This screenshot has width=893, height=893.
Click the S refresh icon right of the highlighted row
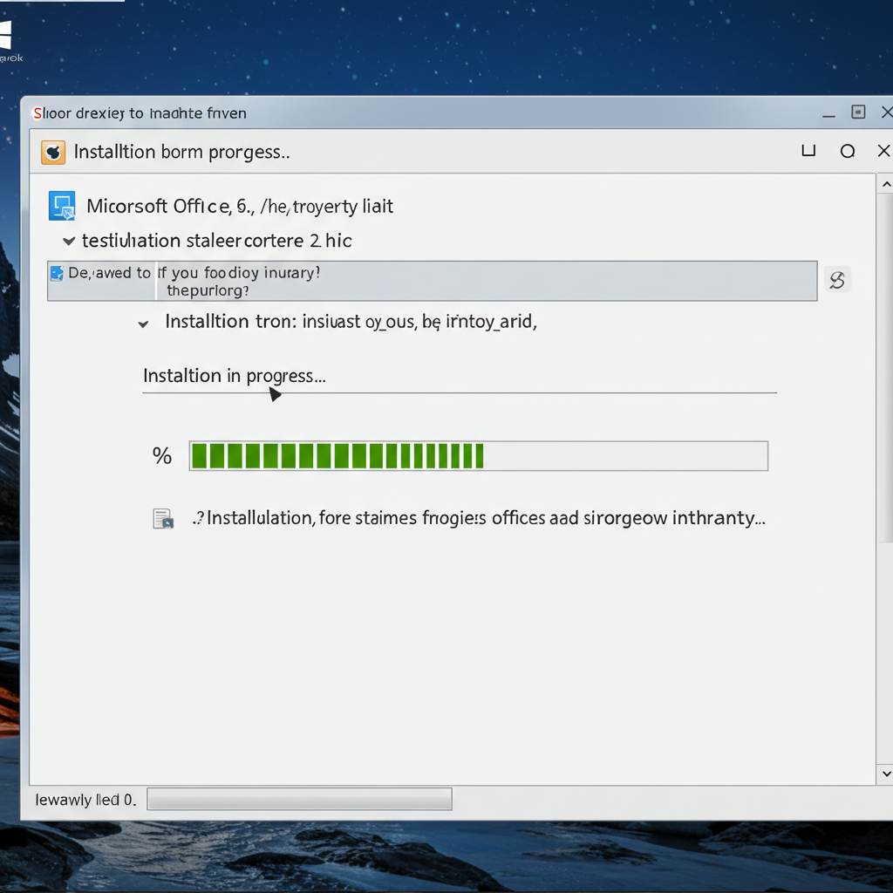coord(837,280)
